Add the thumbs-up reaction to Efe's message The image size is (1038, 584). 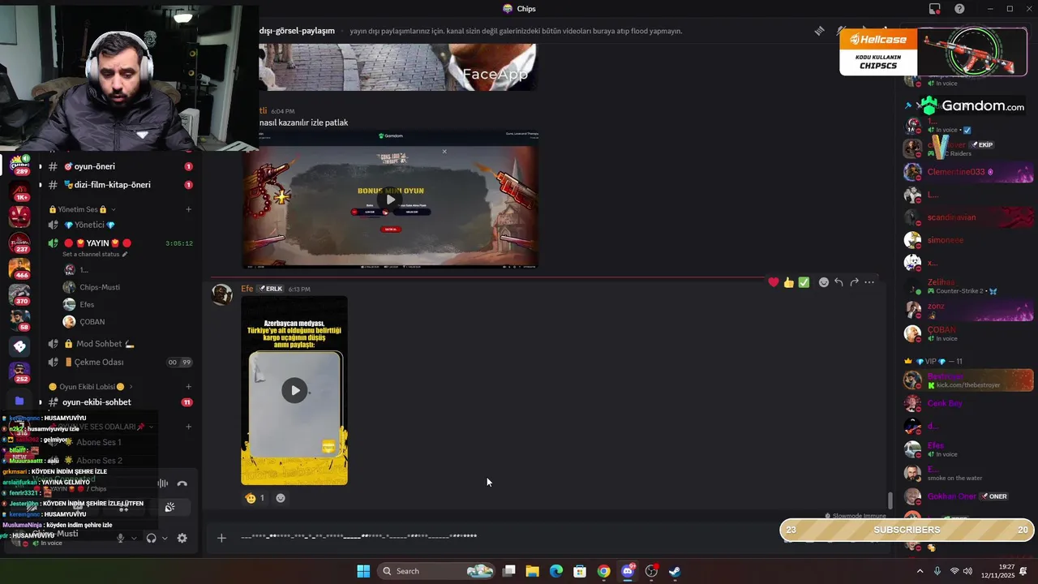788,282
